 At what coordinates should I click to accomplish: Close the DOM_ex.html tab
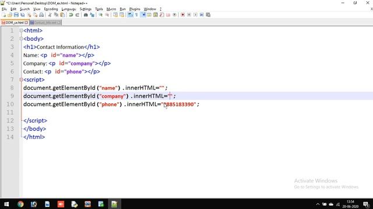pyautogui.click(x=26, y=23)
